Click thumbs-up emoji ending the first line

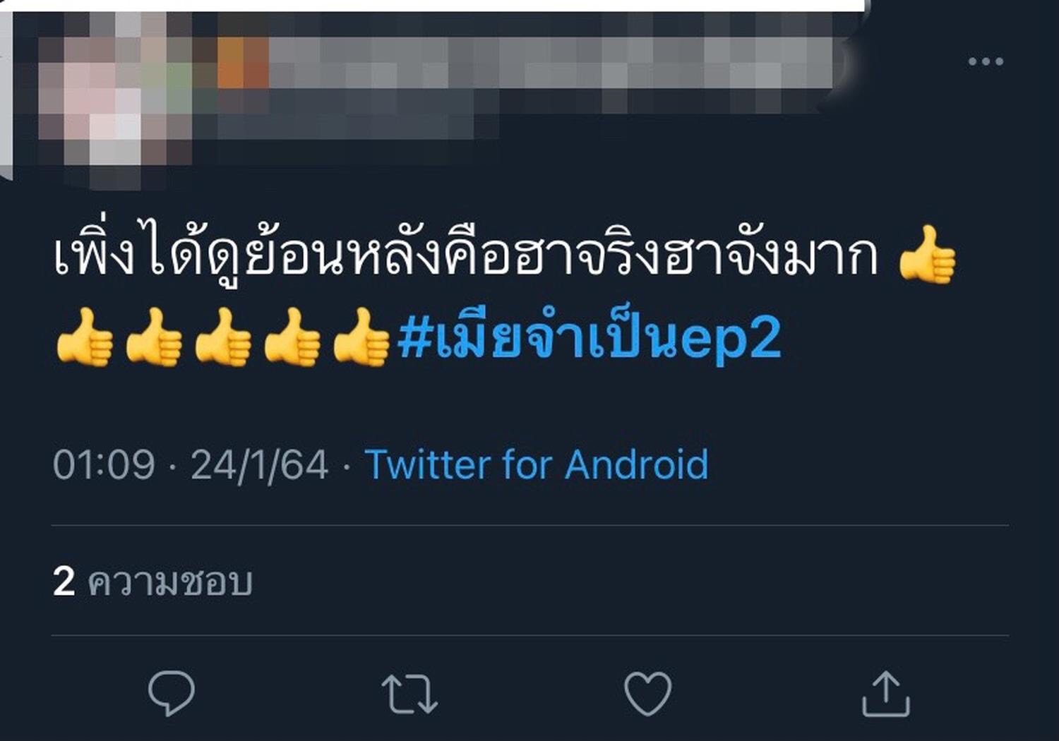pos(927,254)
